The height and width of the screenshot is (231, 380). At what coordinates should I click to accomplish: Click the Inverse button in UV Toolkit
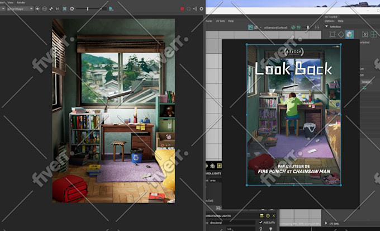pos(366,82)
